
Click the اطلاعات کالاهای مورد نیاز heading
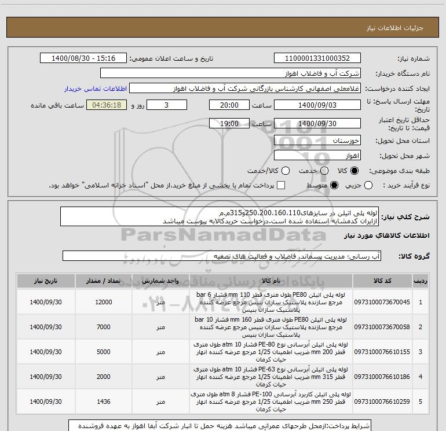[x=387, y=235]
